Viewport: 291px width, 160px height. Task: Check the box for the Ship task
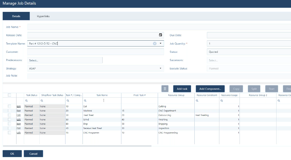pos(10,124)
